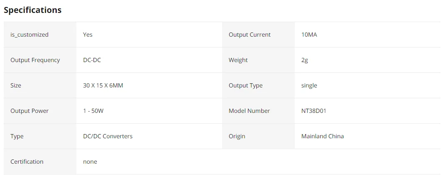Image resolution: width=445 pixels, height=177 pixels.
Task: Click the 2g weight value
Action: (x=304, y=60)
